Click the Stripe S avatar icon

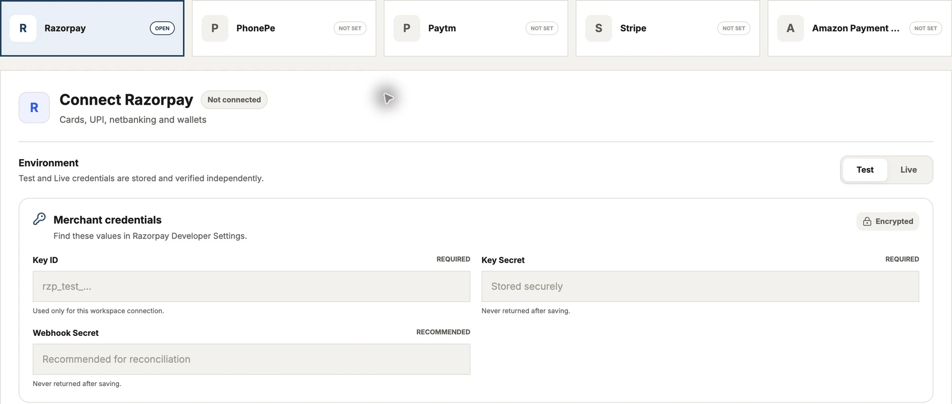(599, 28)
